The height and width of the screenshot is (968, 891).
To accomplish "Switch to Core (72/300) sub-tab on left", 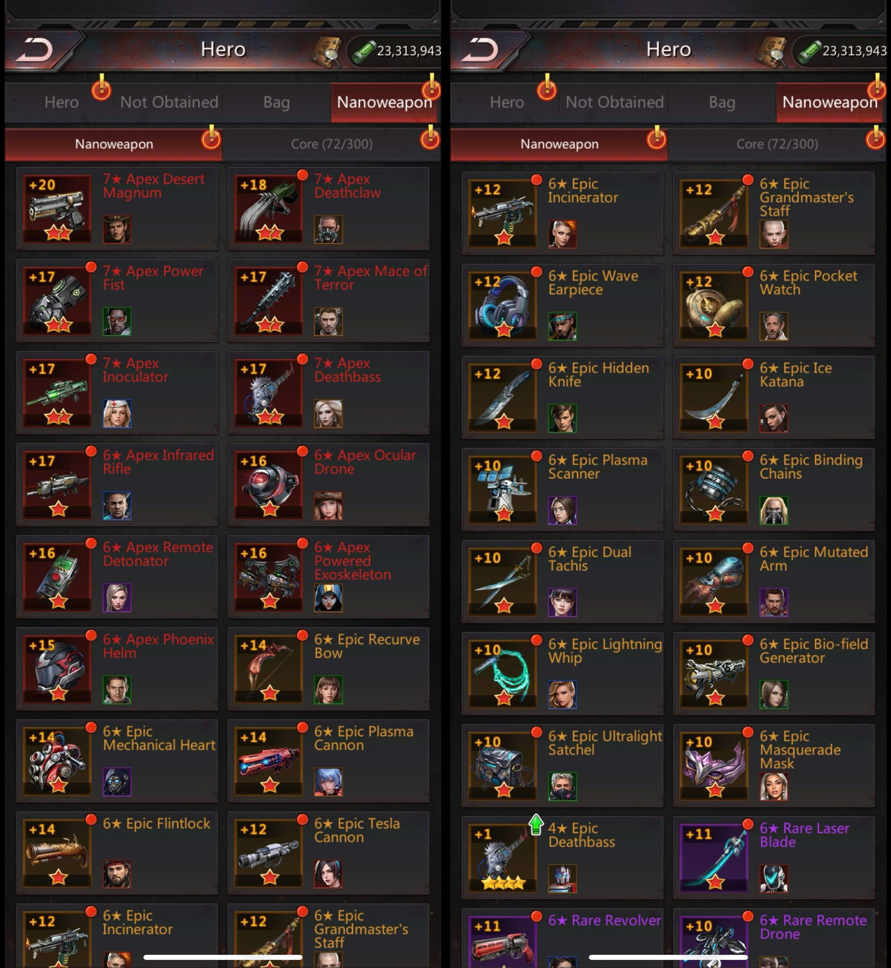I will (331, 144).
